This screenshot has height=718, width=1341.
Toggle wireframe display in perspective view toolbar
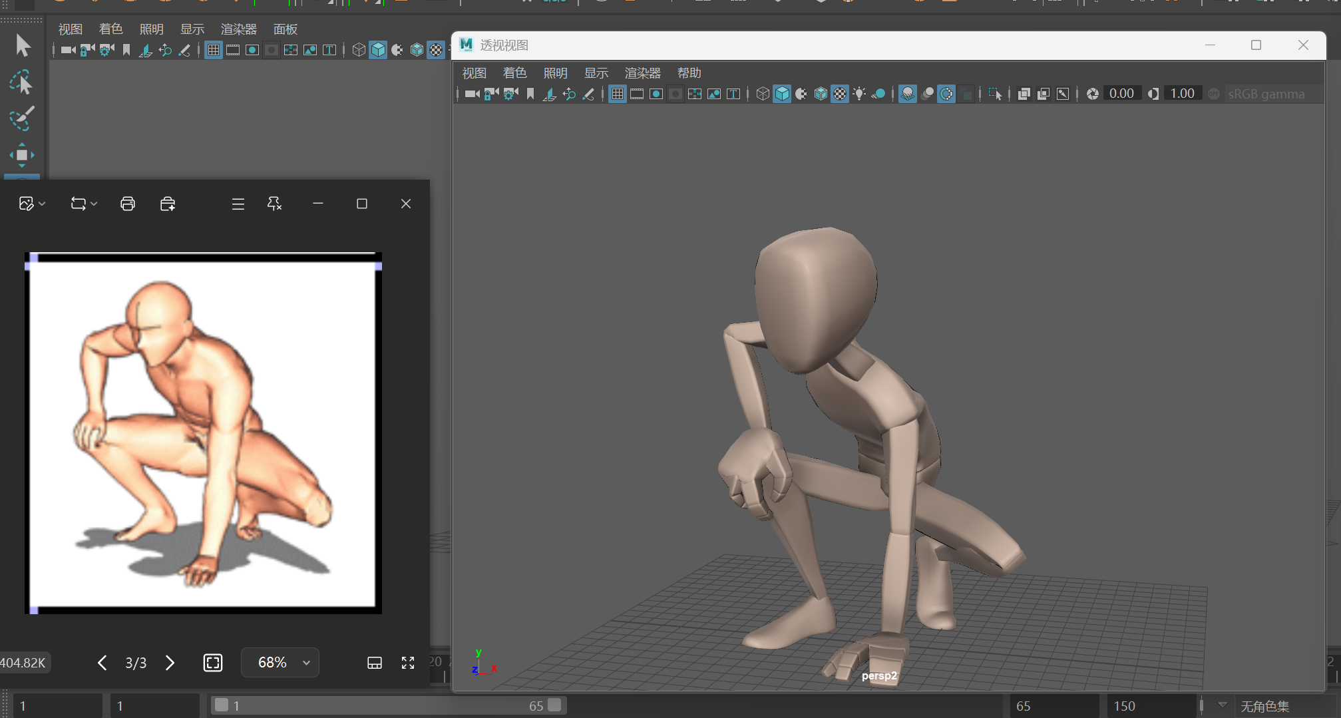click(763, 94)
